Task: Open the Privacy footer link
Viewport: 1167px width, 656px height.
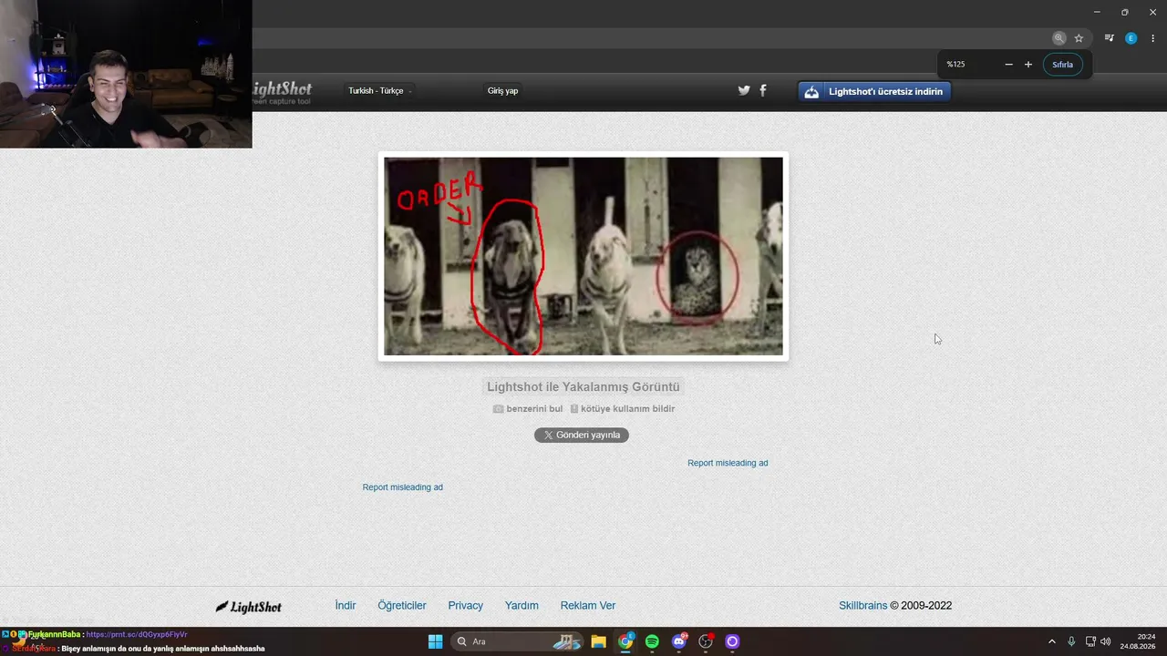Action: pyautogui.click(x=466, y=606)
